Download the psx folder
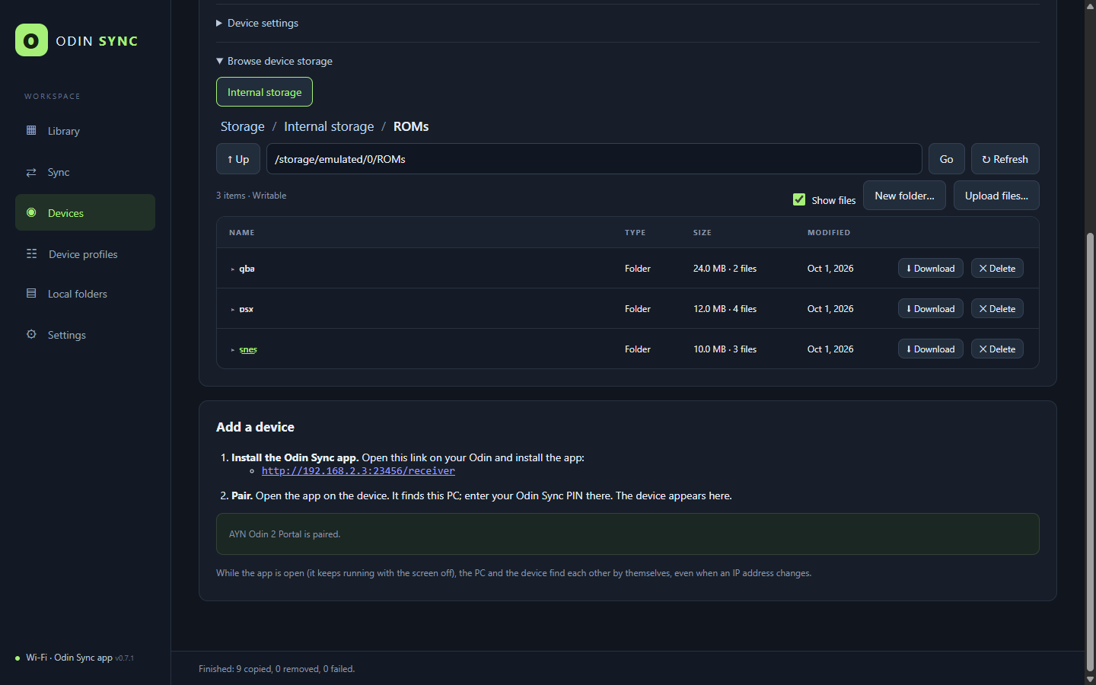Image resolution: width=1096 pixels, height=685 pixels. pos(931,308)
